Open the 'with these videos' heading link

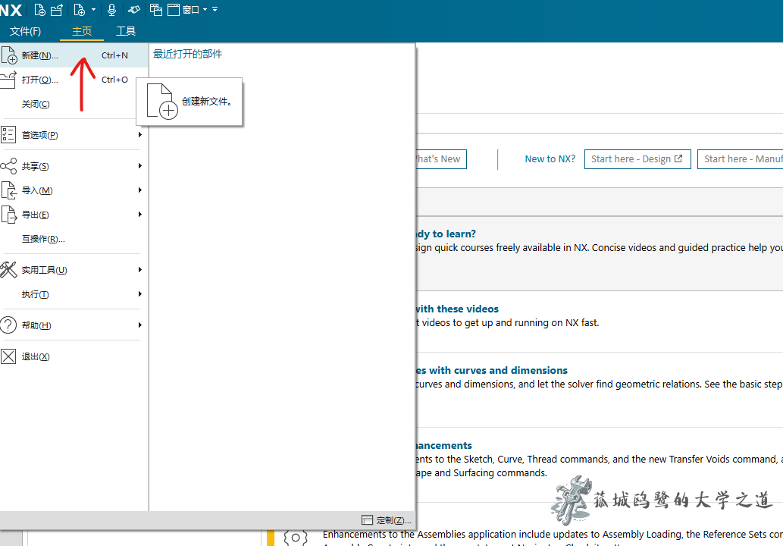(457, 309)
